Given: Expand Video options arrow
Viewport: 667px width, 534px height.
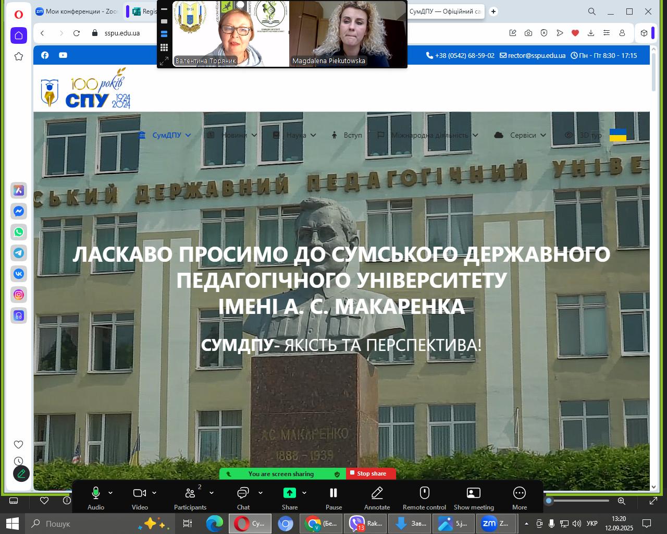Looking at the screenshot, I should tap(154, 493).
